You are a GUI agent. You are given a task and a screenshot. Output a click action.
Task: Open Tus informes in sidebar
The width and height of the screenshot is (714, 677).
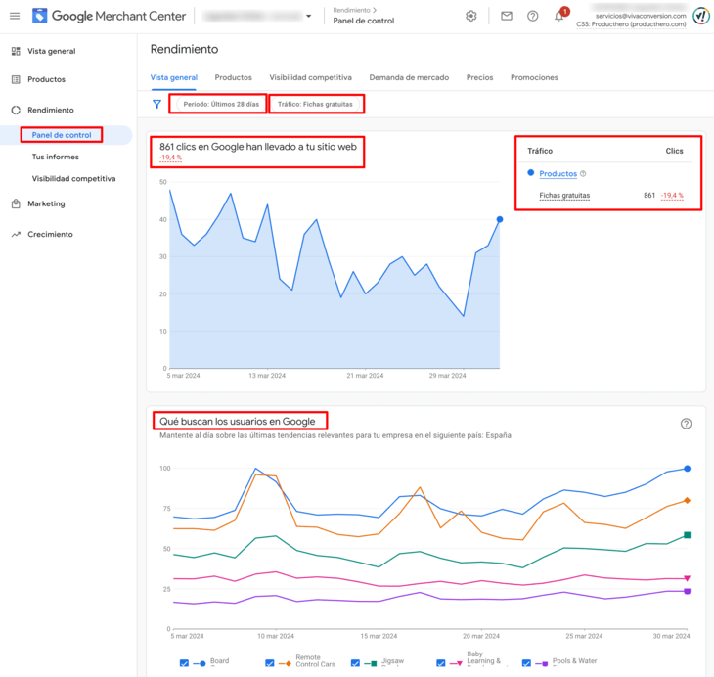(55, 157)
